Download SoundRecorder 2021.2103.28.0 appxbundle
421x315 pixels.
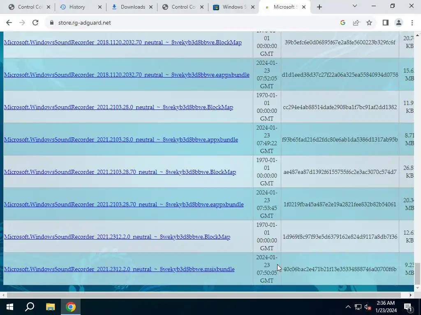[121, 139]
